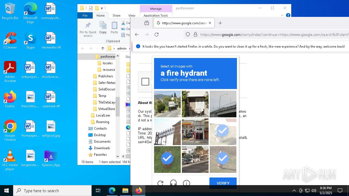Screen dimensions: 349x196
Task: Open the Recycle Bin desktop icon
Action: pos(10,11)
